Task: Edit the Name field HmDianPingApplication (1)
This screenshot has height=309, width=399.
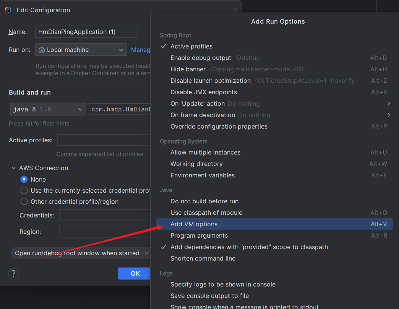Action: 86,32
